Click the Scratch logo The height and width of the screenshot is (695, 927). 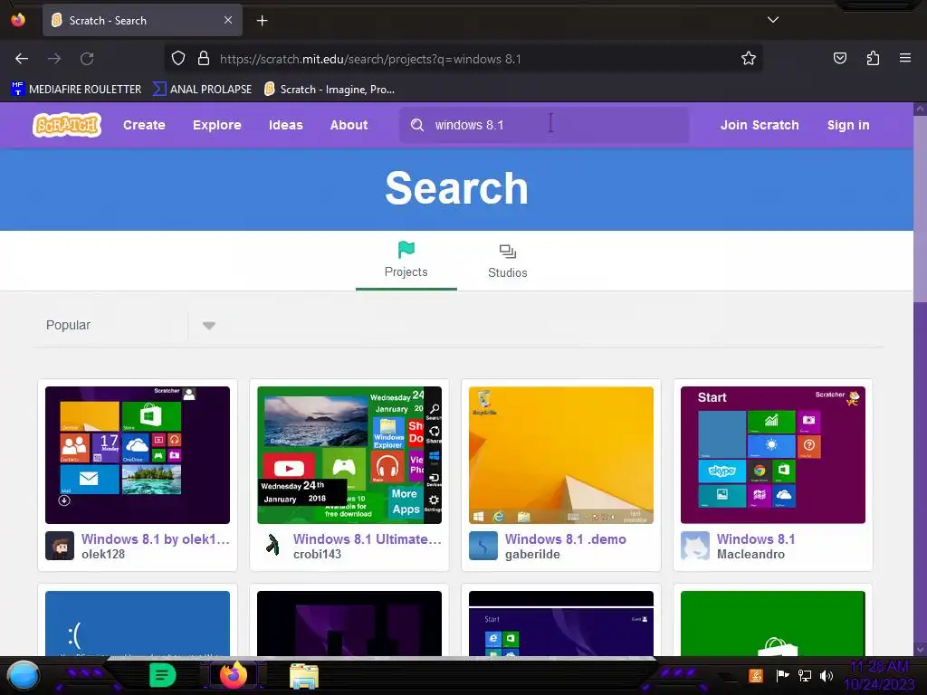tap(67, 125)
